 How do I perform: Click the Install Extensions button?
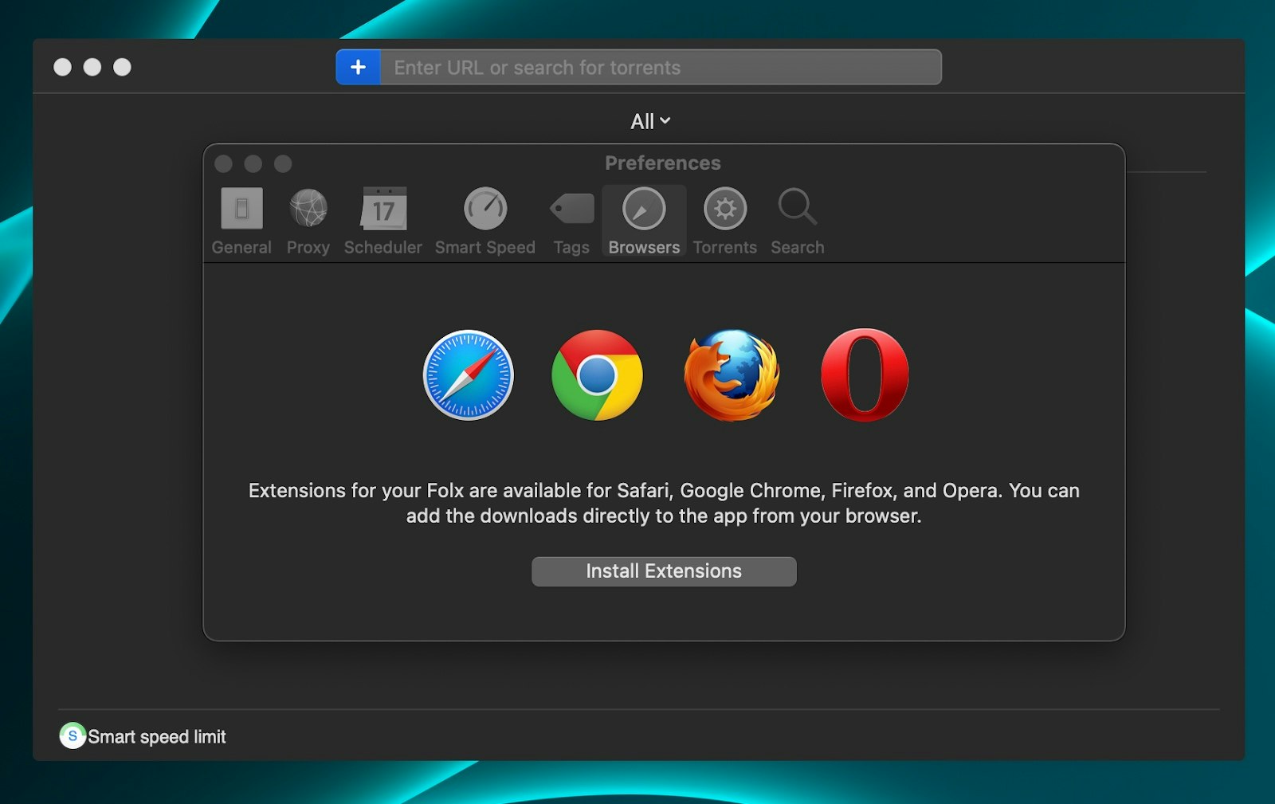(x=664, y=571)
